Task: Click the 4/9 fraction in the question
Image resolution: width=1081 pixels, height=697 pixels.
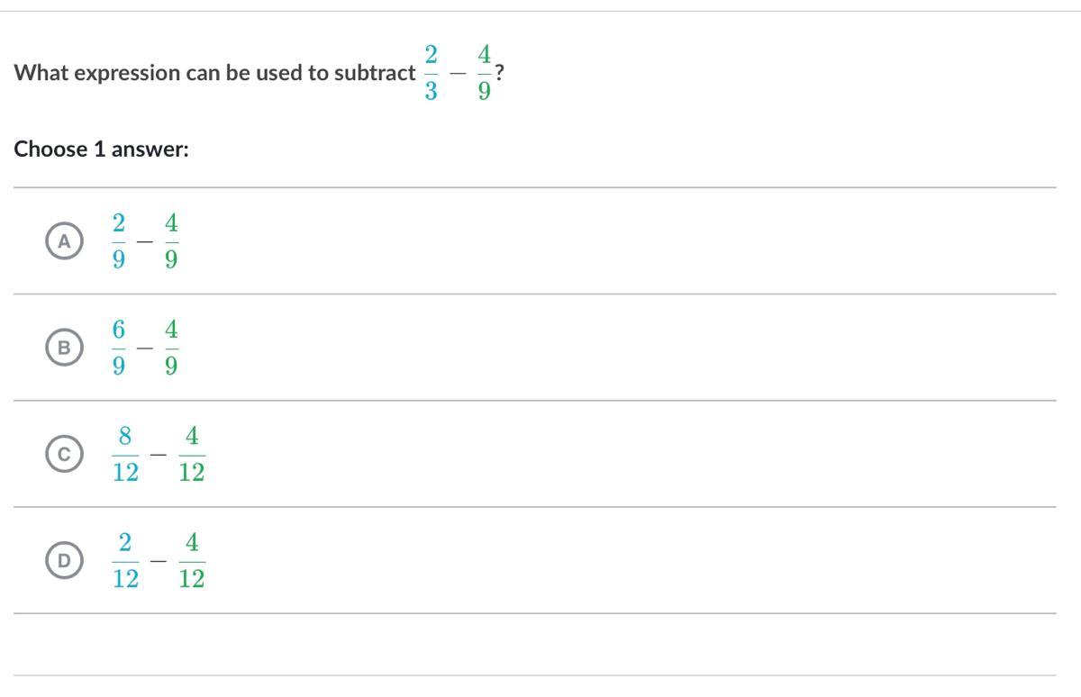Action: 484,73
